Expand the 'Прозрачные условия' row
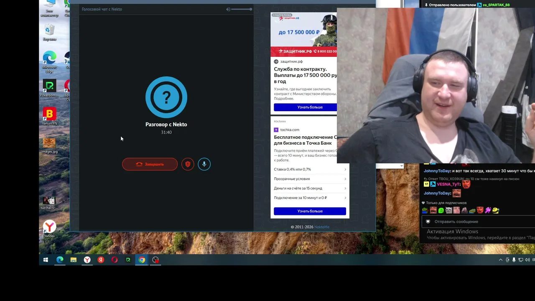Image resolution: width=535 pixels, height=301 pixels. (310, 179)
